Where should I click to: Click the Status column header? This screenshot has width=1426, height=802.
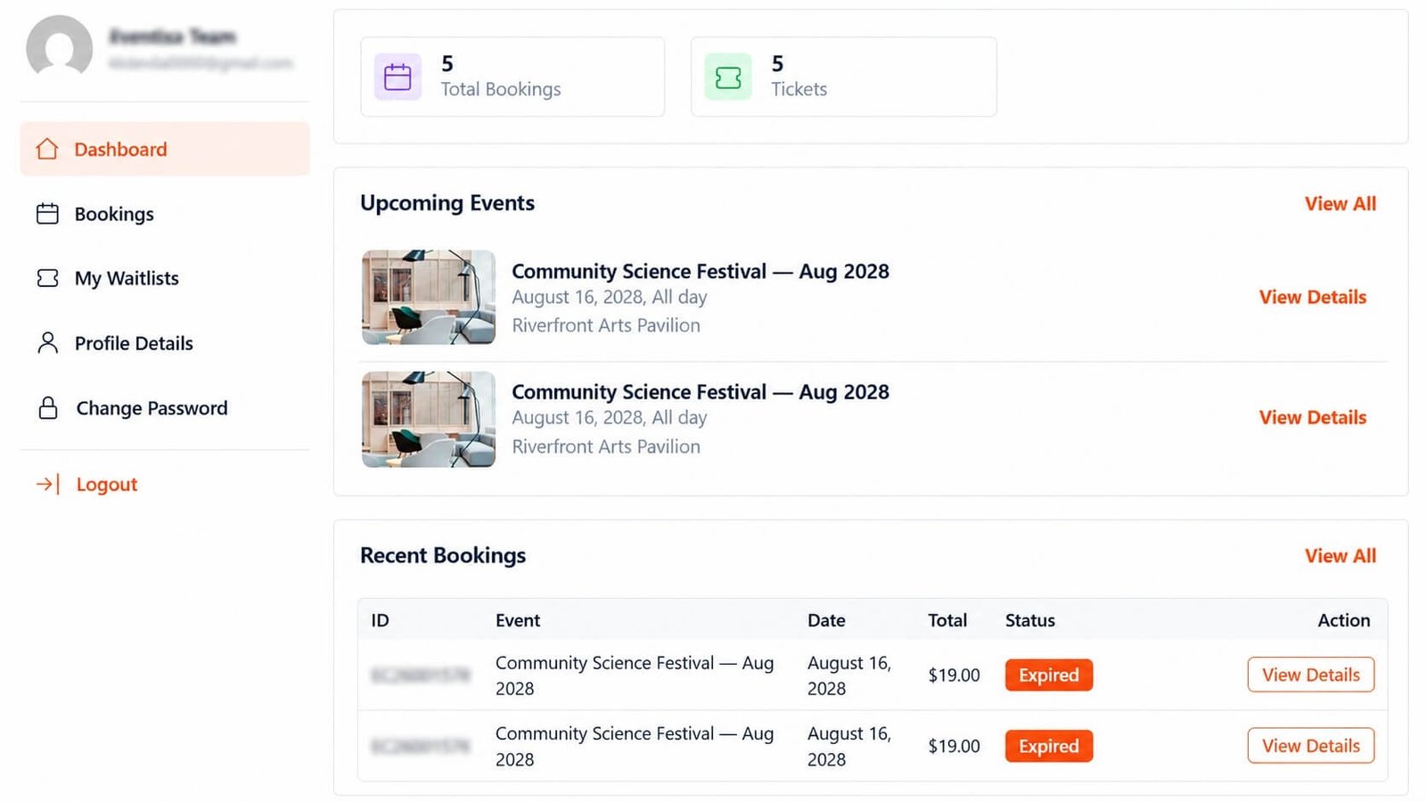coord(1030,620)
